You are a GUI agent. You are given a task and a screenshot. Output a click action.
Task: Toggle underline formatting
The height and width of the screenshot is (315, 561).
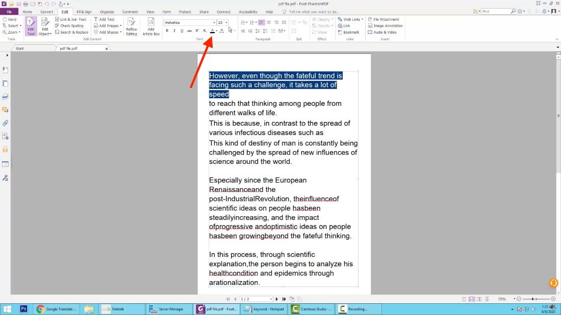tap(181, 31)
